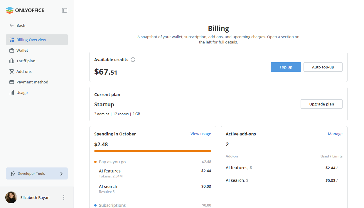Viewport: 364px width, 208px height.
Task: Go to Add-ons section
Action: pos(37,71)
